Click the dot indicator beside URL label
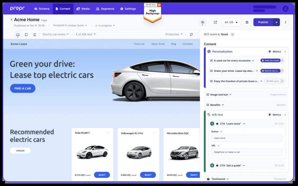 click(218, 145)
